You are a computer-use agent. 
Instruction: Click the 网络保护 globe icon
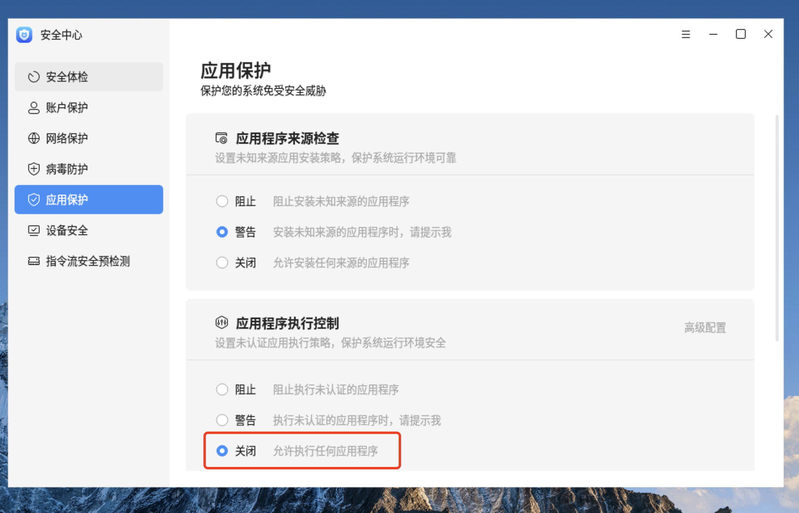(34, 139)
